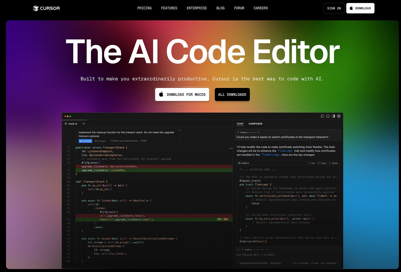Click the @ Mention option
This screenshot has height=272, width=401.
pyautogui.click(x=276, y=263)
